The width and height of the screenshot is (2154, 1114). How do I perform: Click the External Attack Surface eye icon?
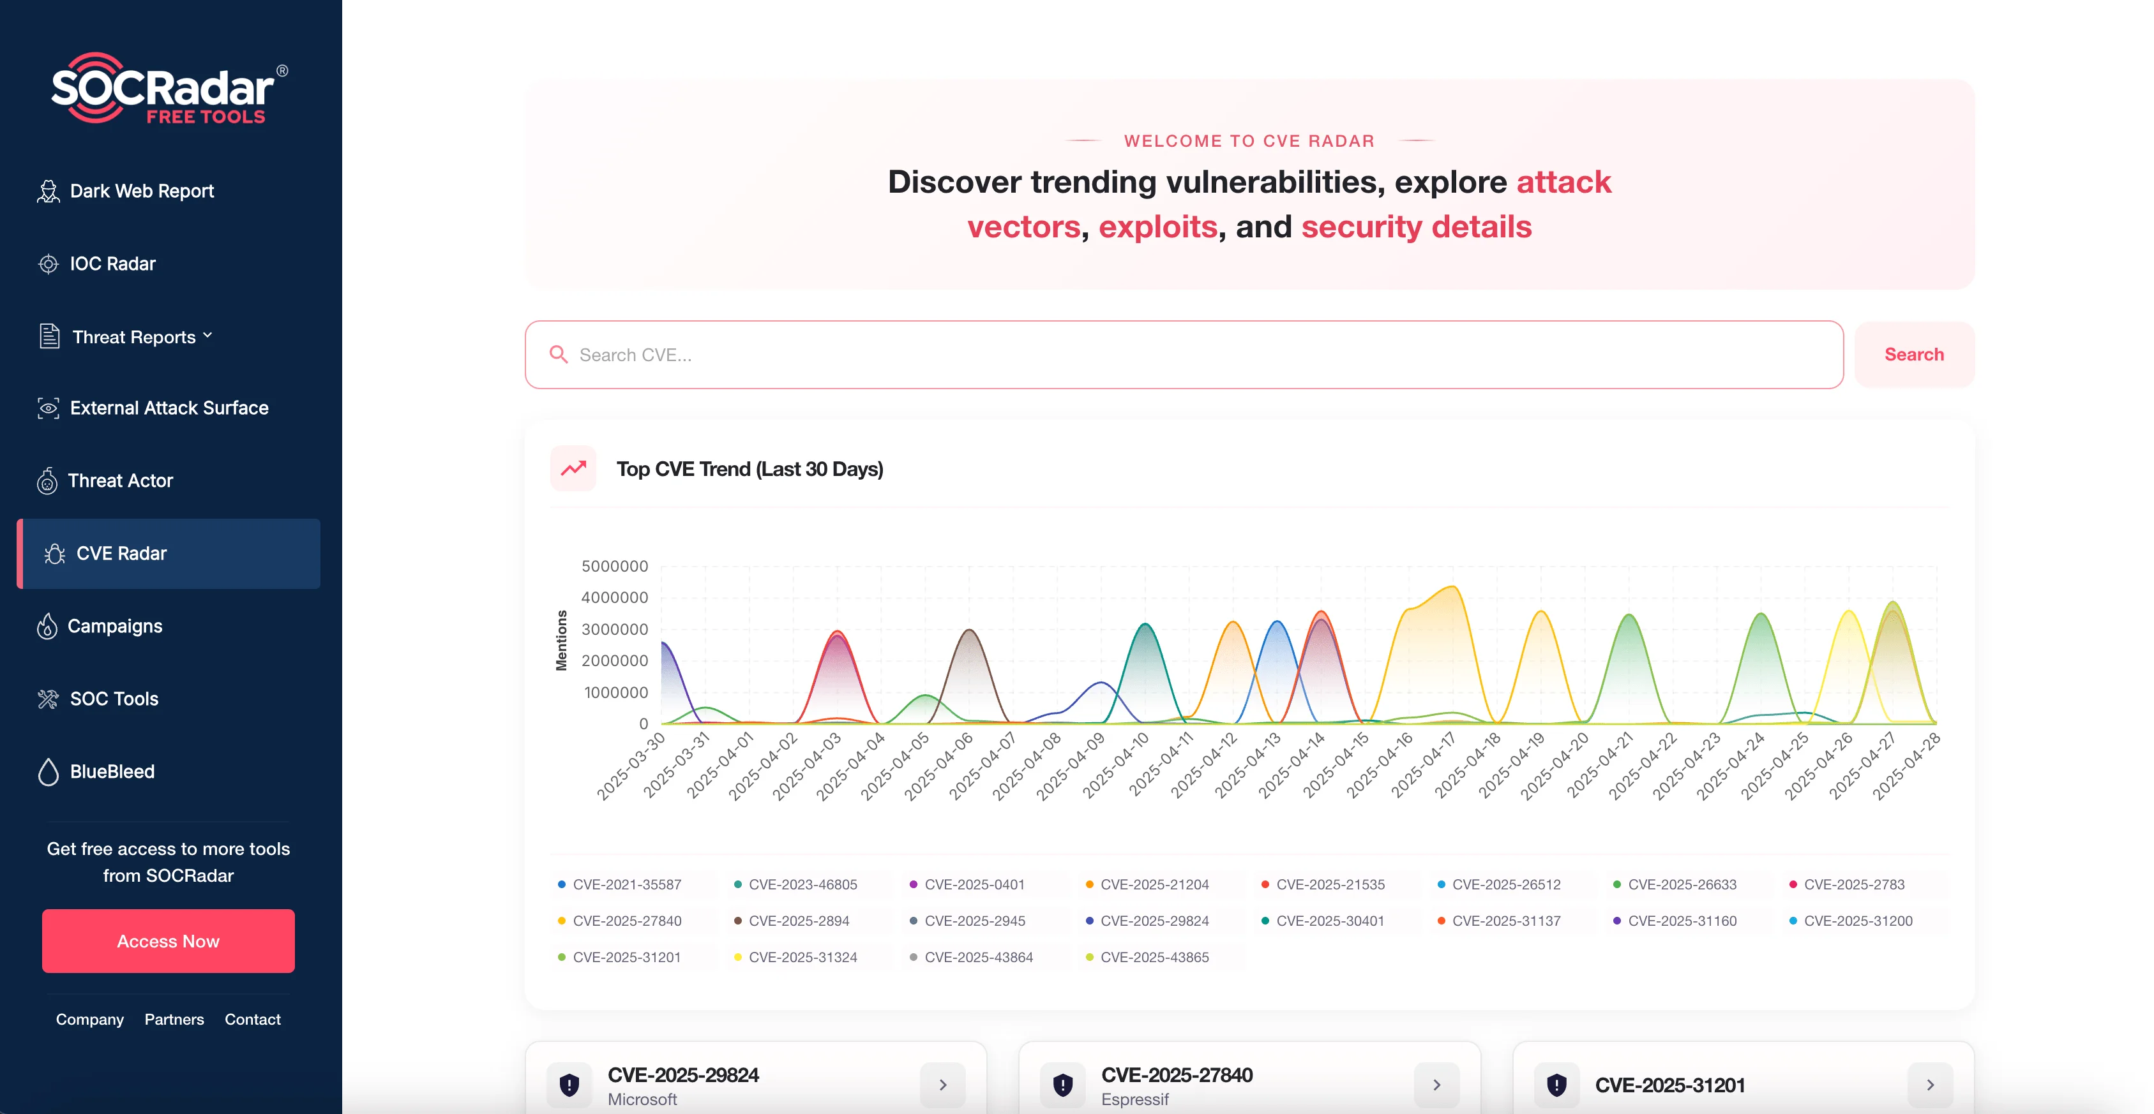(49, 408)
